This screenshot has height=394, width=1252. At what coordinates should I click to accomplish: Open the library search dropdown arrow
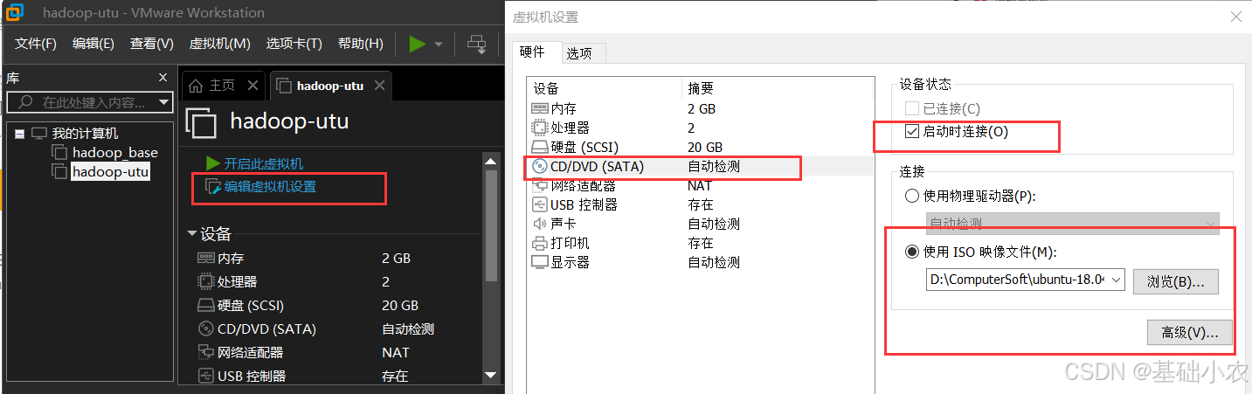click(x=163, y=102)
